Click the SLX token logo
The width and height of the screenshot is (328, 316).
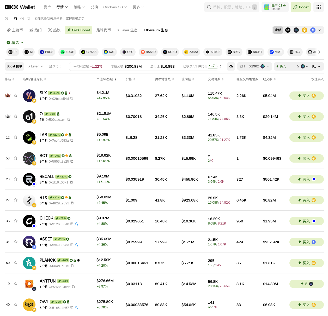(29, 96)
